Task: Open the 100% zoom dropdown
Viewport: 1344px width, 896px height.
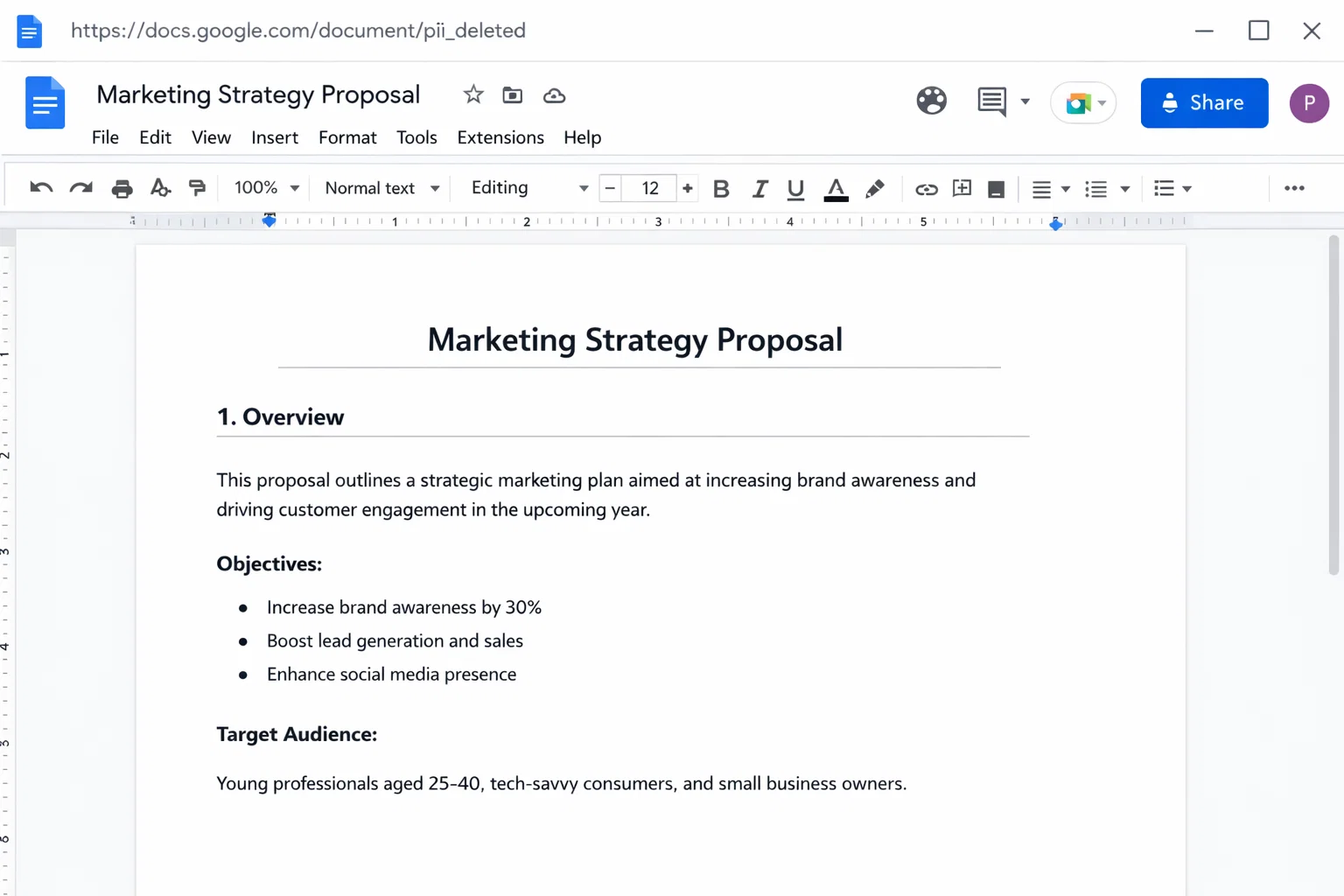Action: [267, 188]
